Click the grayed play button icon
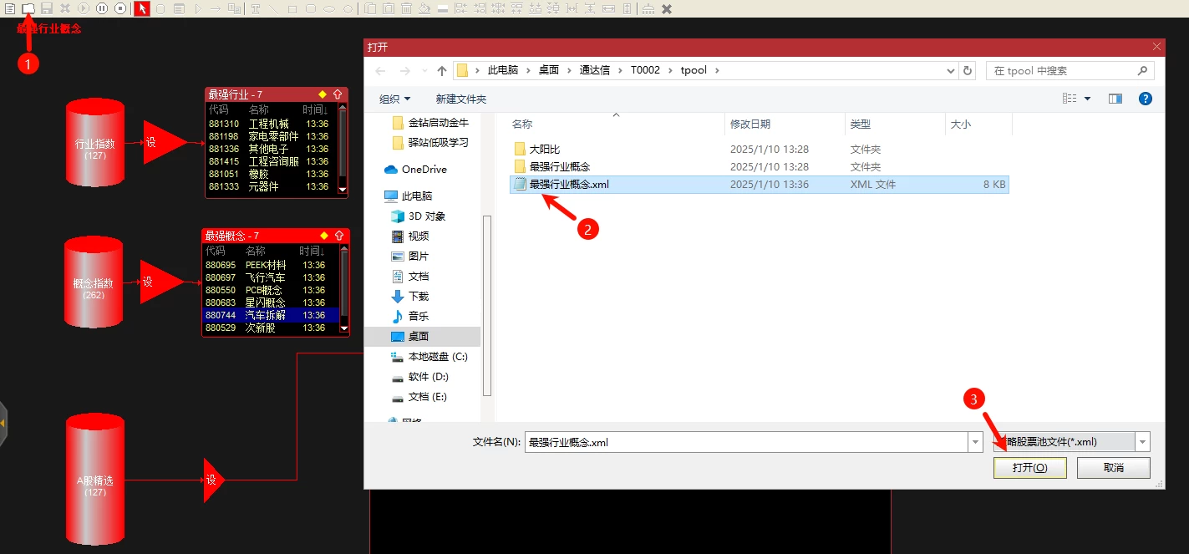The width and height of the screenshot is (1189, 554). [84, 8]
